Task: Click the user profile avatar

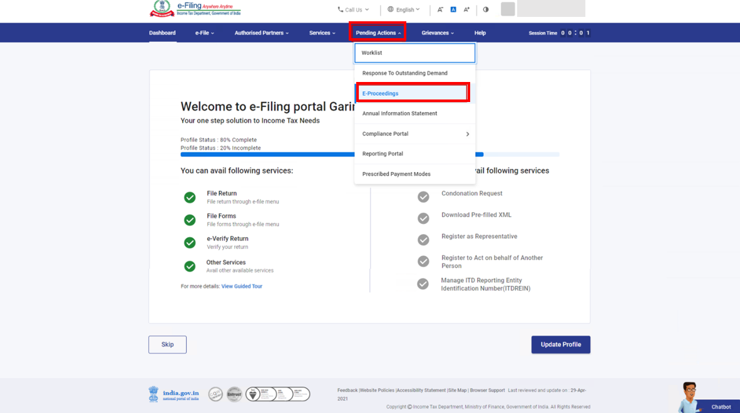Action: click(x=508, y=9)
